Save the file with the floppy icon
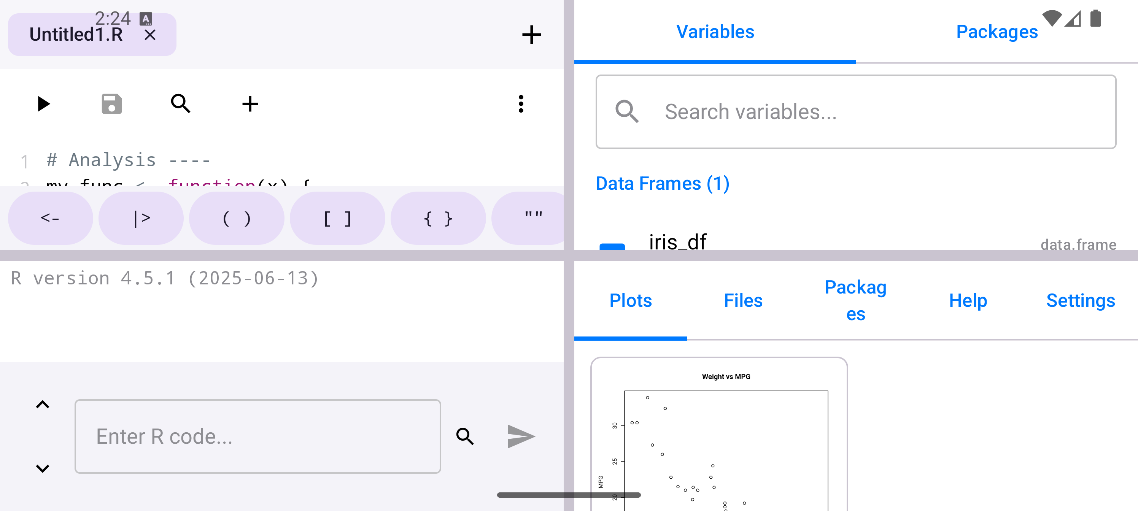1138x511 pixels. [x=111, y=104]
